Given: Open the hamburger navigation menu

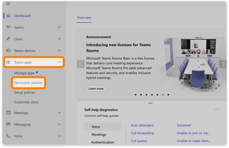Looking at the screenshot, I should [8, 4].
